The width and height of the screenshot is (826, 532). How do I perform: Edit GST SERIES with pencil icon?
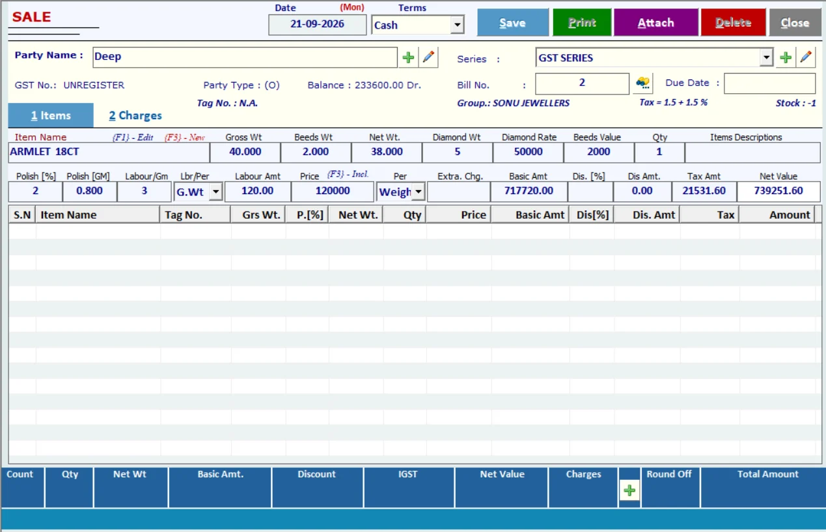click(806, 57)
